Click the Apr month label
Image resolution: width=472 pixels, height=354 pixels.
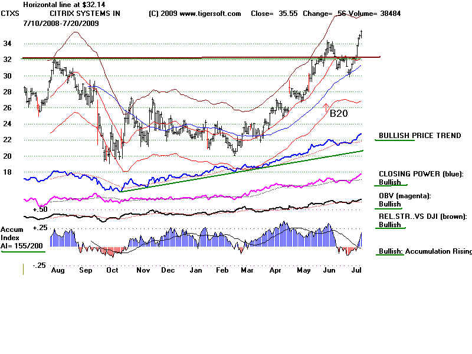point(276,270)
